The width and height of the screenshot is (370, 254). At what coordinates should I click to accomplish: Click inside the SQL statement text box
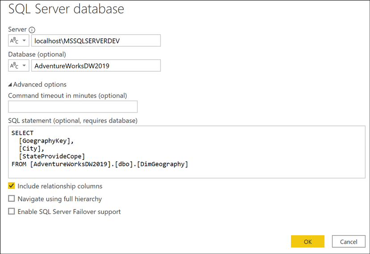[187, 152]
